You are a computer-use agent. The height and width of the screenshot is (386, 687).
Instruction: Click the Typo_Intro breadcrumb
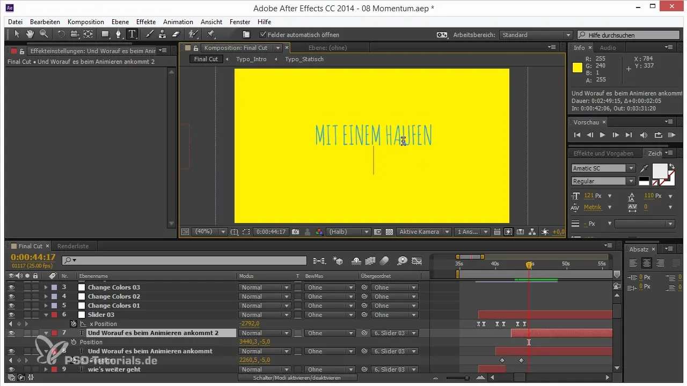coord(251,59)
